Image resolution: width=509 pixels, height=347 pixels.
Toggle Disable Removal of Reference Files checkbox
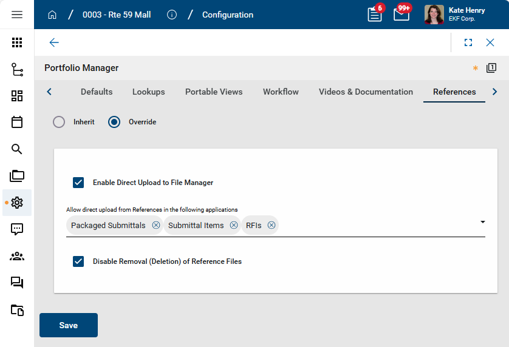(78, 261)
